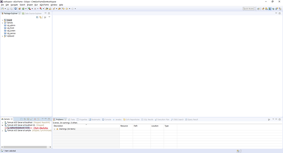Switch to the eGovFrame perspective icon
This screenshot has width=283, height=153.
point(270,9)
